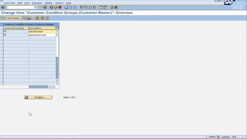The width and height of the screenshot is (247, 139).
Task: Click the bottommost scroll-down arrow of table
Action: (57, 84)
